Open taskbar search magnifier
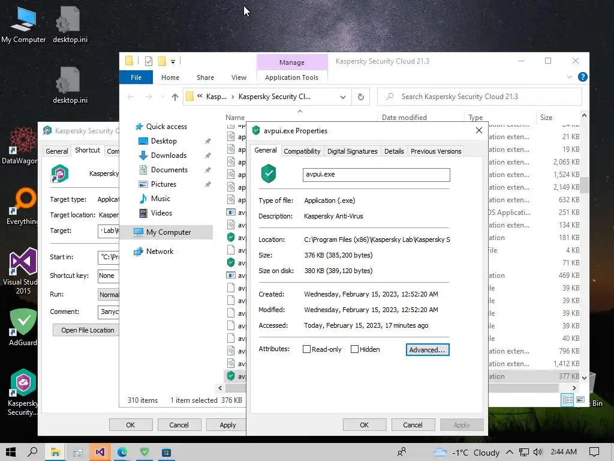This screenshot has height=461, width=614. point(32,452)
